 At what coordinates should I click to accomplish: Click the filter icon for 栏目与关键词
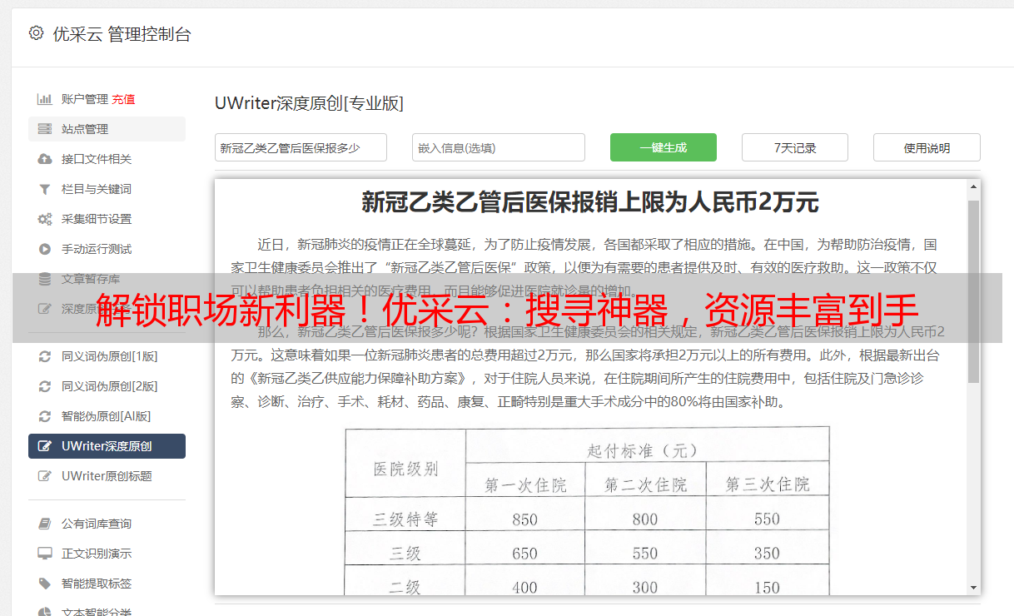pos(44,189)
